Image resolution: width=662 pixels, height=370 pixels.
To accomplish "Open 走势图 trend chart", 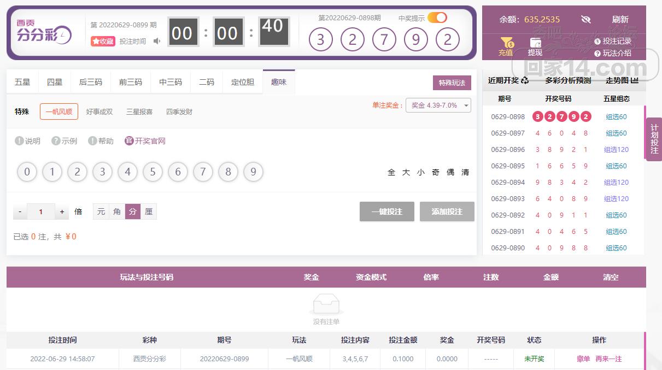I will tap(622, 80).
